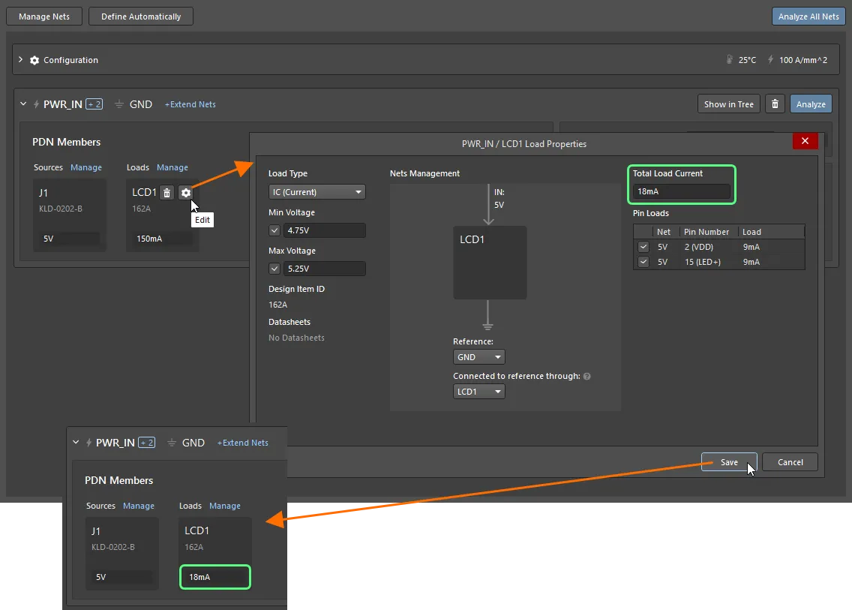Screen dimensions: 852x610
Task: Click the +2 nets badge next to PWR_IN
Action: pos(94,104)
